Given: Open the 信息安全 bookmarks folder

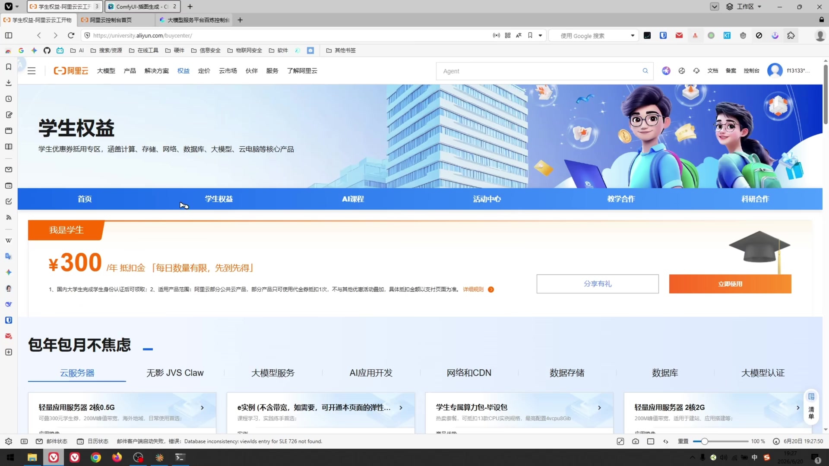Looking at the screenshot, I should click(x=206, y=50).
